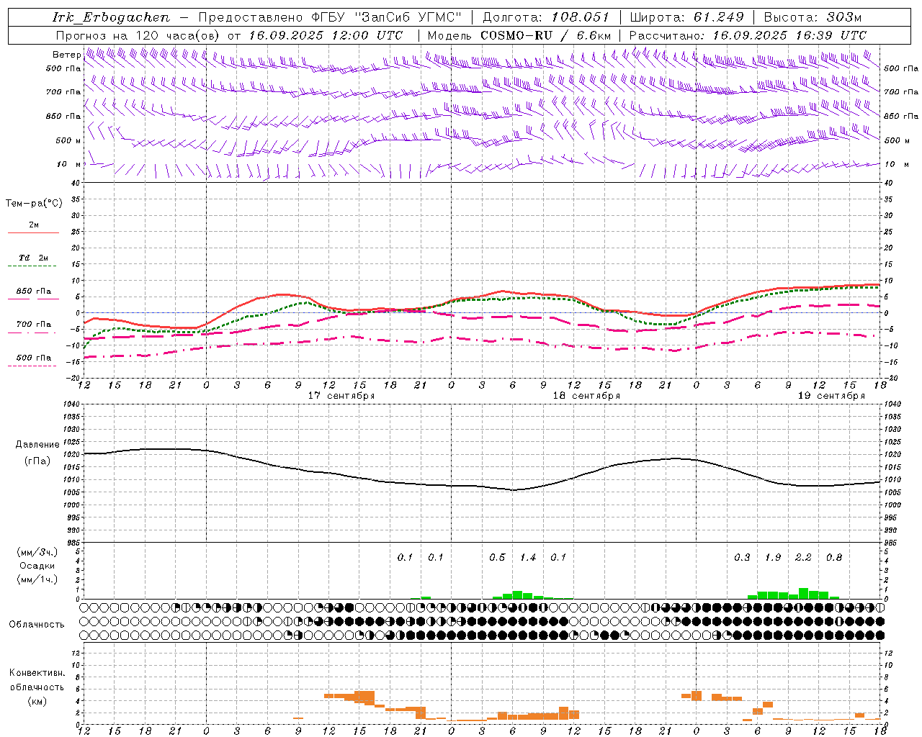922x737 pixels.
Task: Select the elevation label Высота: 303м
Action: [x=813, y=17]
